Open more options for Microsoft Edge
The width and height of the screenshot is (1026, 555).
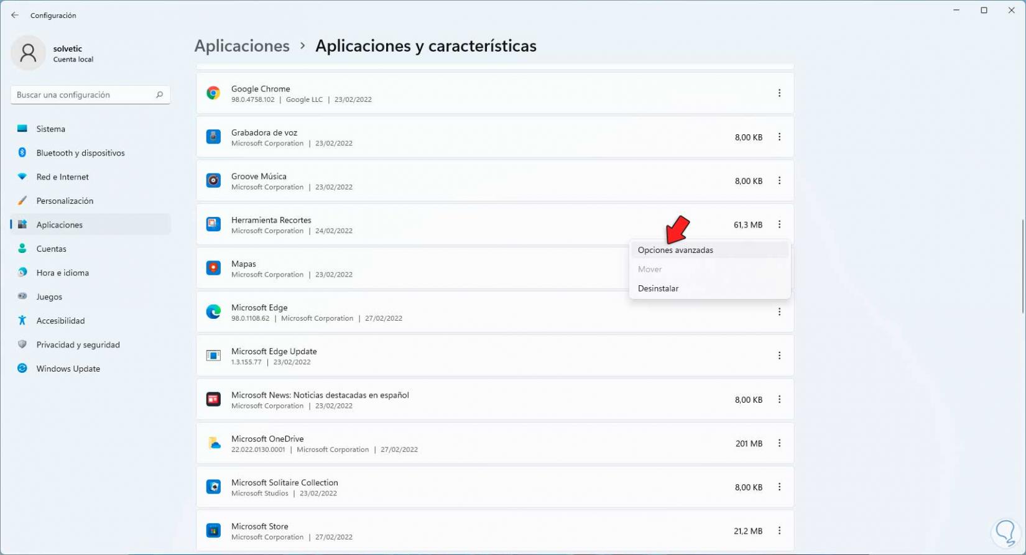(x=779, y=312)
